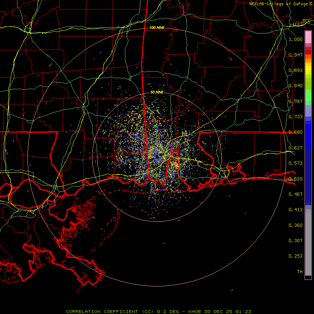Image resolution: width=314 pixels, height=314 pixels.
Task: Click the CORRELATION COEFFICIENT title at bottom
Action: tap(102, 312)
